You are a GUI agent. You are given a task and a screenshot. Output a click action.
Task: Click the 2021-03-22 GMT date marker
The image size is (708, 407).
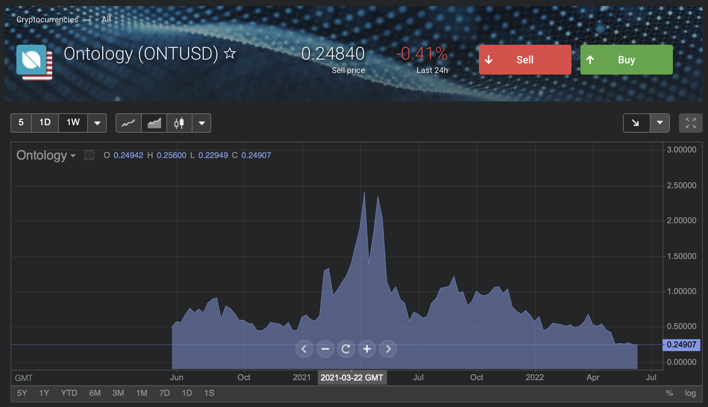[x=352, y=378]
